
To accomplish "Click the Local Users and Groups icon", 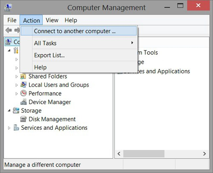I will pos(23,85).
